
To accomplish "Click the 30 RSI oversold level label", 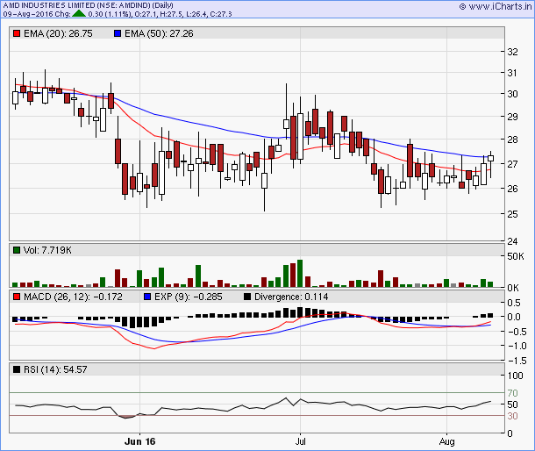I will [x=512, y=416].
